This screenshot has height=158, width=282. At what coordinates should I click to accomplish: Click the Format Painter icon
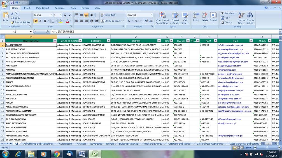(12, 22)
